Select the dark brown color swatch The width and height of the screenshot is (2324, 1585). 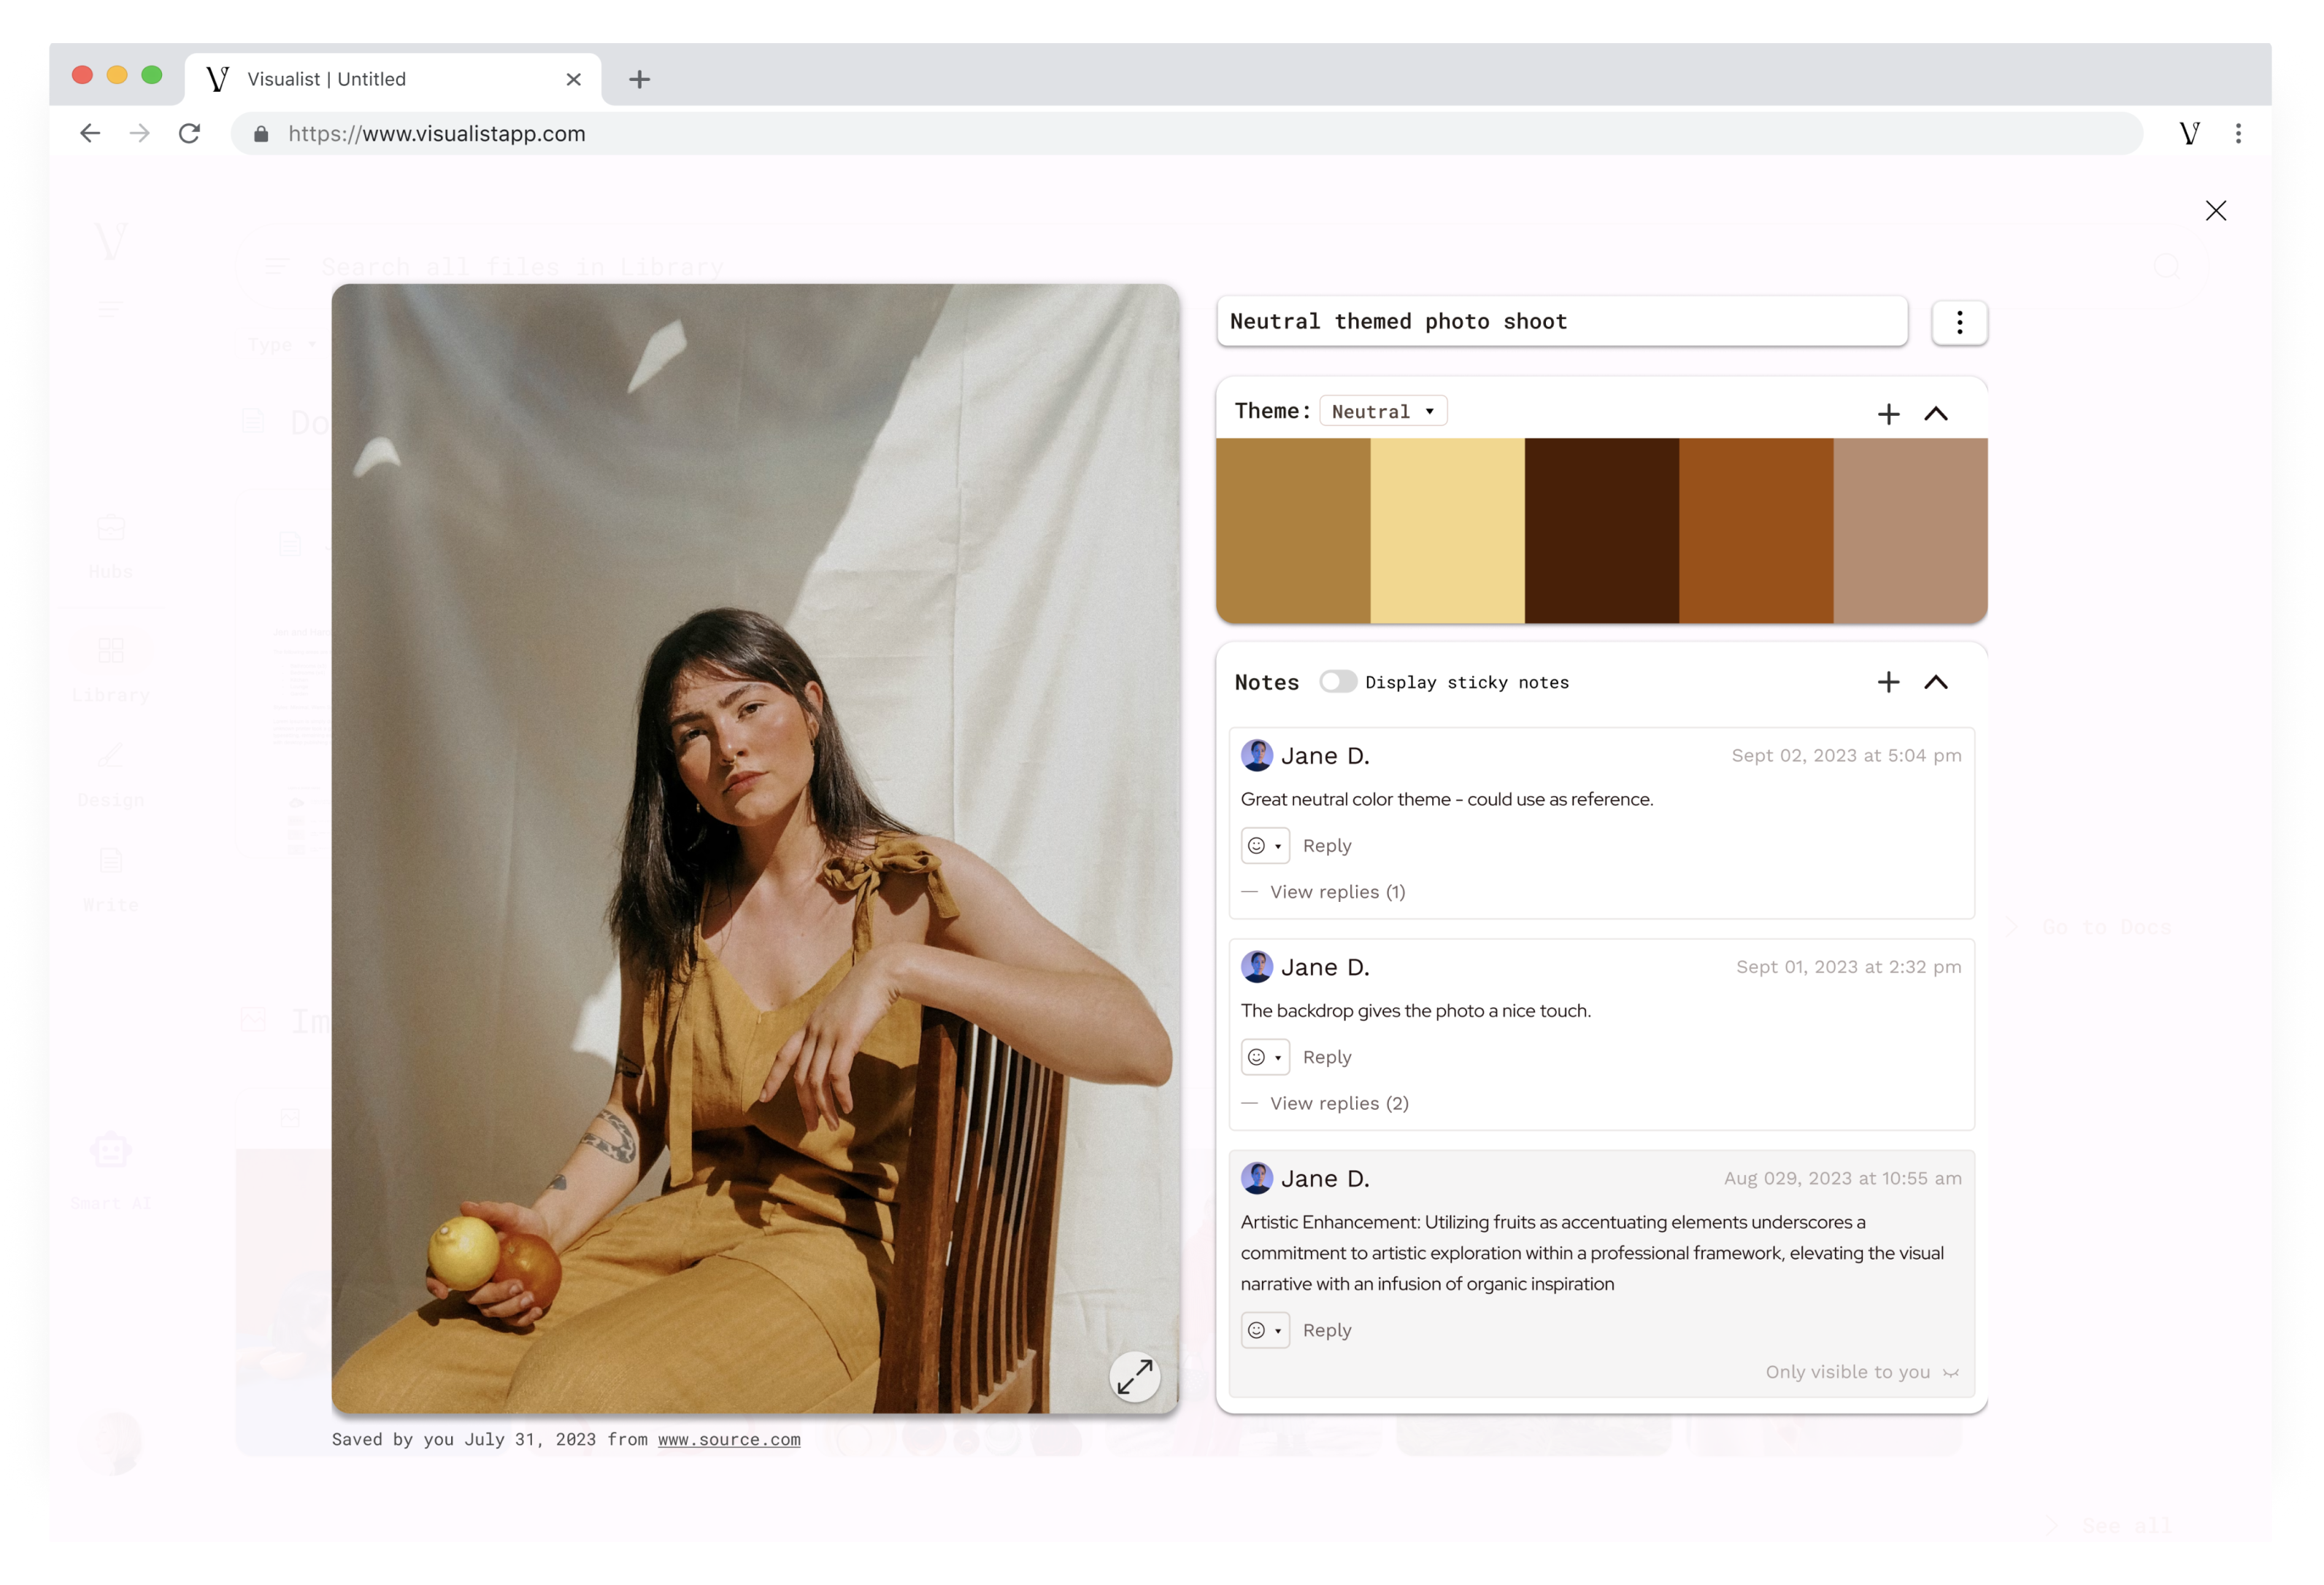[x=1601, y=530]
